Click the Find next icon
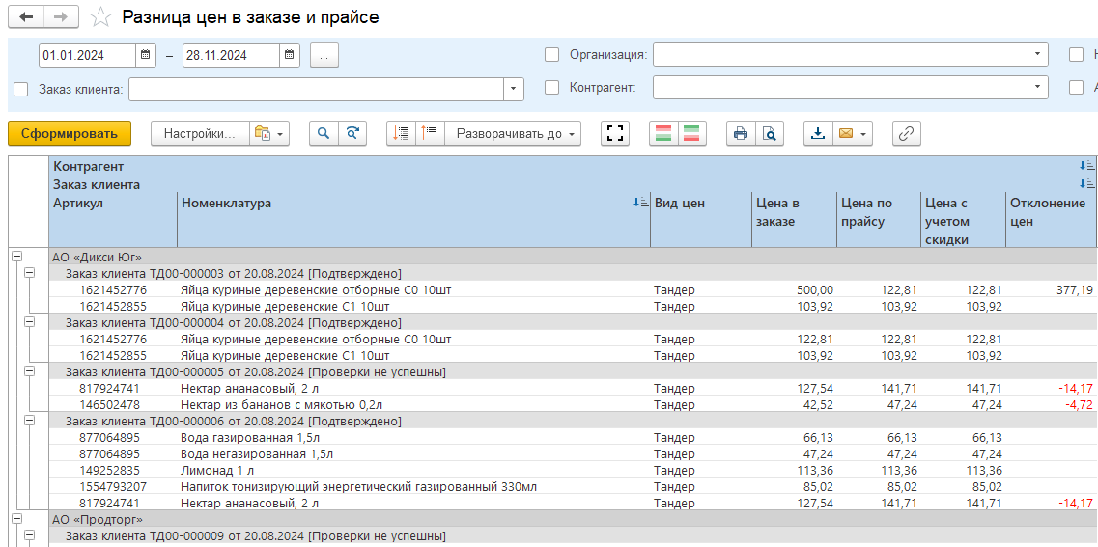The image size is (1098, 547). click(x=352, y=133)
